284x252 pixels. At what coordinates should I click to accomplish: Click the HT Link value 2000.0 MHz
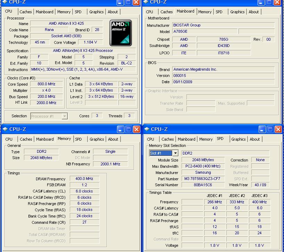(x=47, y=103)
